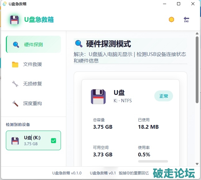Image resolution: width=201 pixels, height=180 pixels.
Task: Click the yellow folder icon for 文件救援
Action: [15, 64]
